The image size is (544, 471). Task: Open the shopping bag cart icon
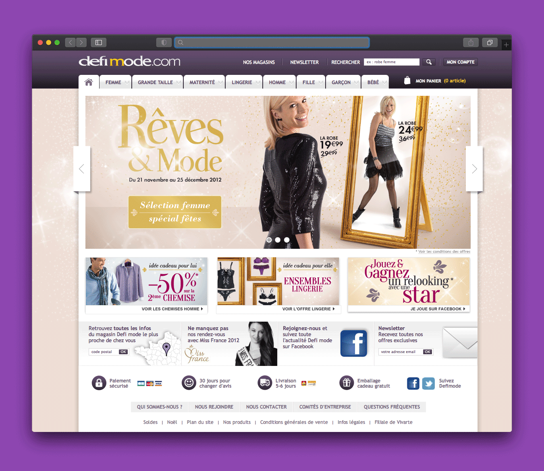point(407,81)
